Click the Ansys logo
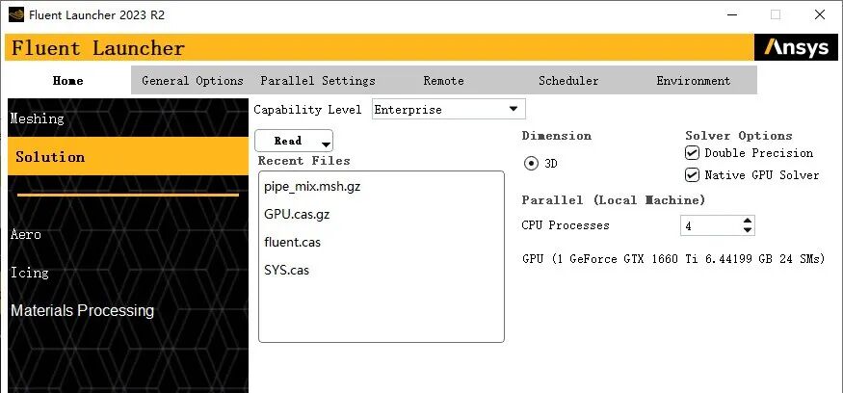843x393 pixels. [x=796, y=47]
